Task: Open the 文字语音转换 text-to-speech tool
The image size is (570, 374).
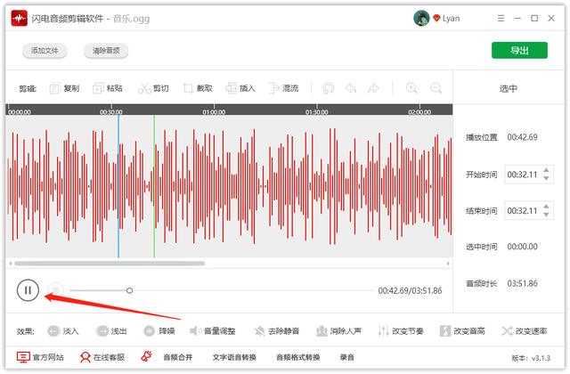Action: click(234, 357)
